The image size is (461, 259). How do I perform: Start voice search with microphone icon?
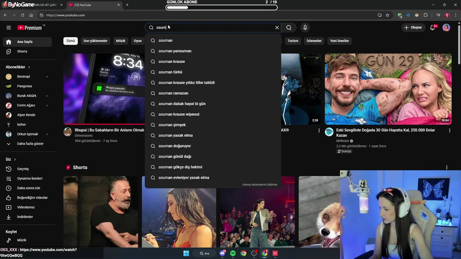(305, 27)
